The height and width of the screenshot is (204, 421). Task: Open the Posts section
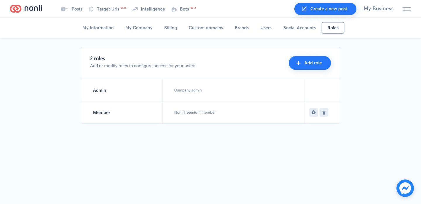[x=72, y=9]
